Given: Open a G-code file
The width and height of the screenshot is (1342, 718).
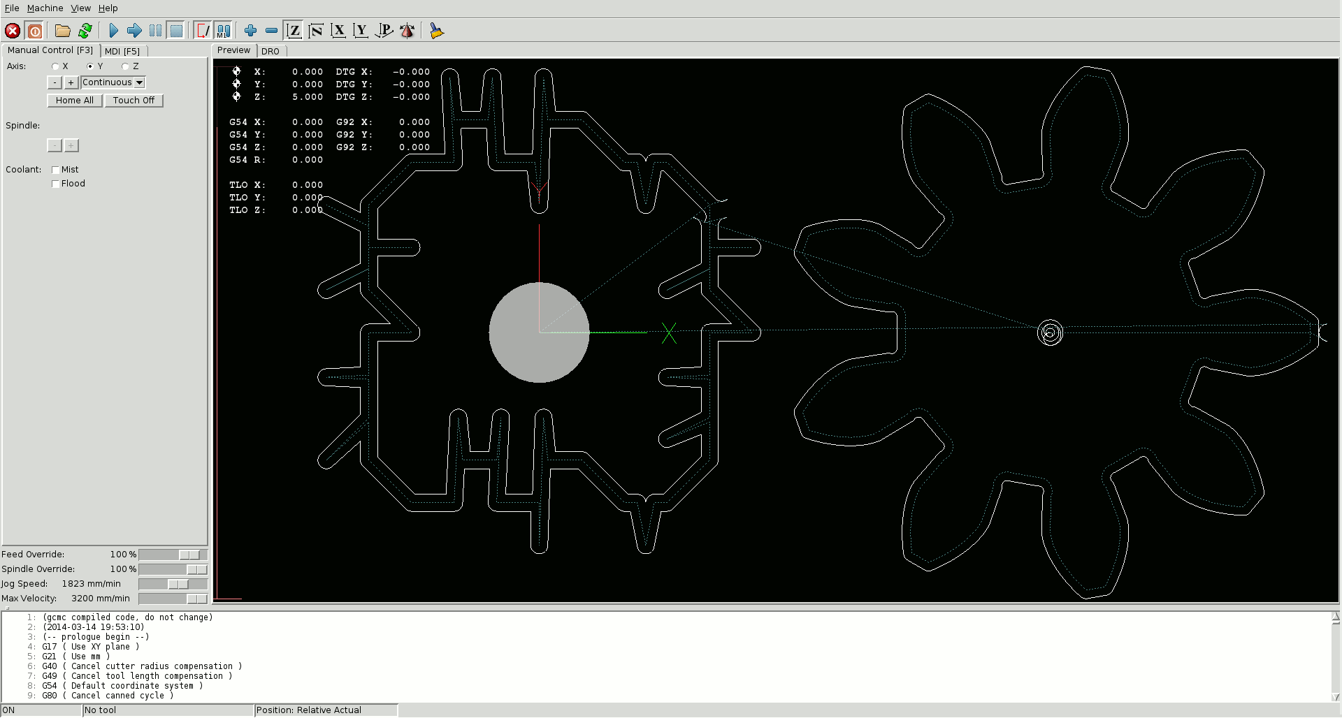Looking at the screenshot, I should coord(63,31).
